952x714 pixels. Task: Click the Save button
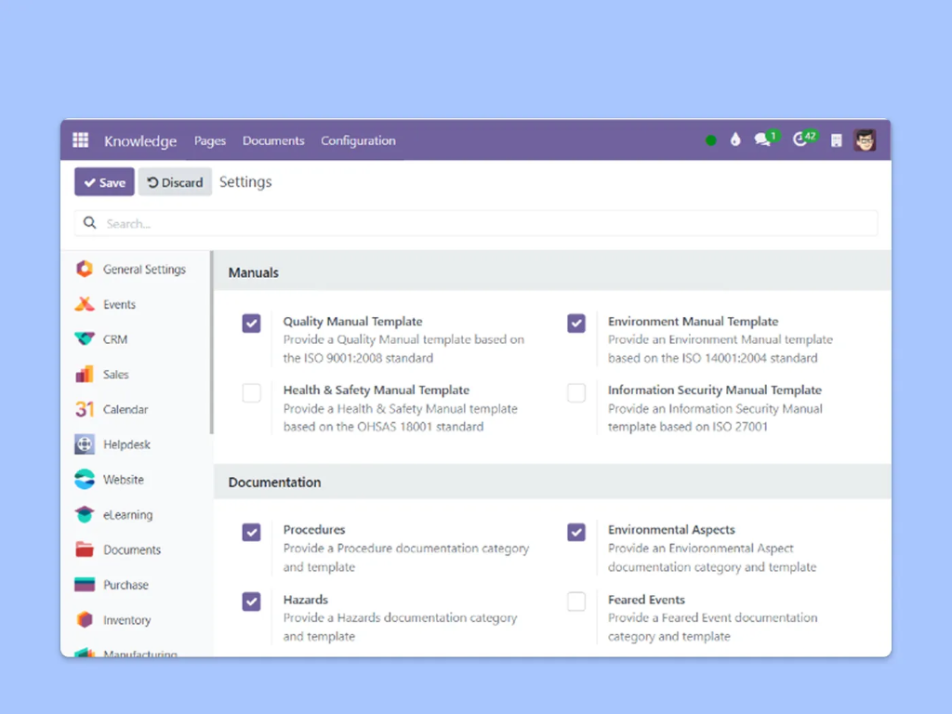pyautogui.click(x=104, y=182)
